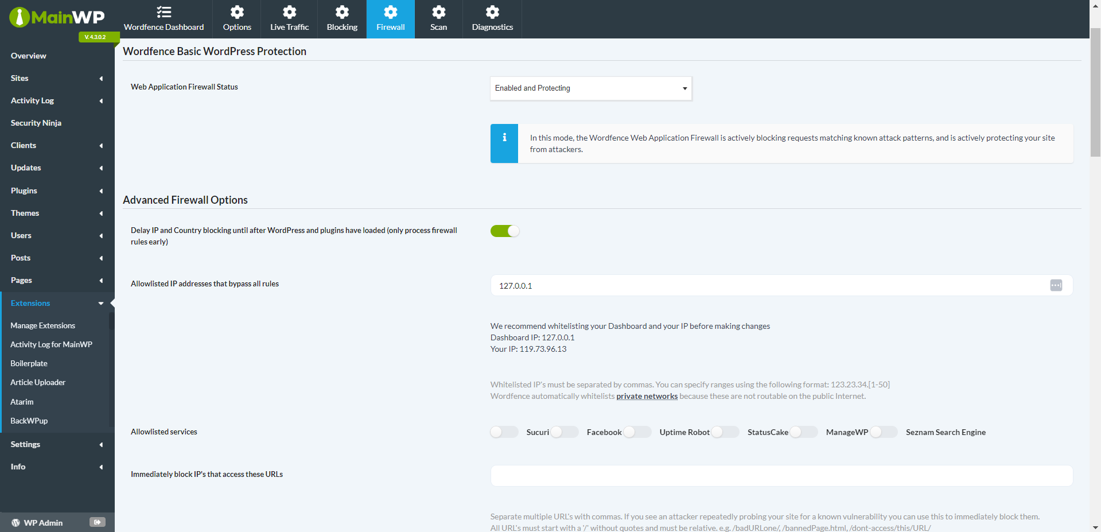Open Activity Log for MainWP extension
Screen dimensions: 1101x532
pyautogui.click(x=52, y=344)
